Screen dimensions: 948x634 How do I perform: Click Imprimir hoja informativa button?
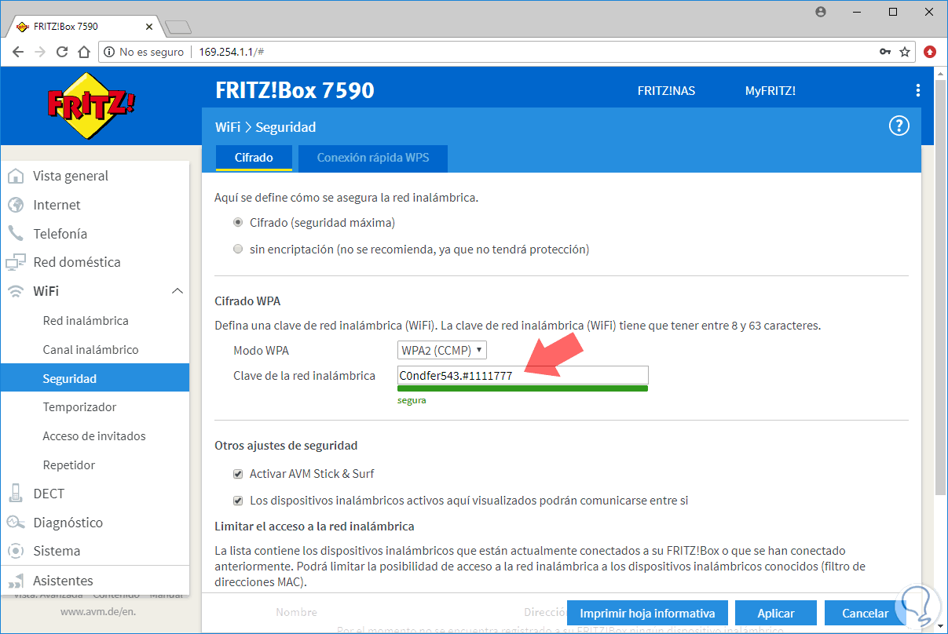coord(647,614)
